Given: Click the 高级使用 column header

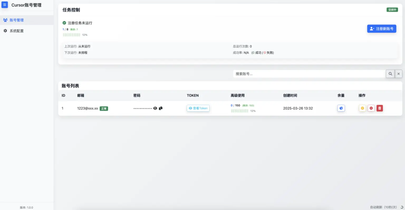Looking at the screenshot, I should (238, 95).
